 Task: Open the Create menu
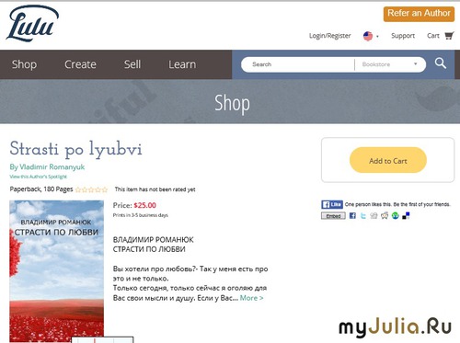point(80,64)
